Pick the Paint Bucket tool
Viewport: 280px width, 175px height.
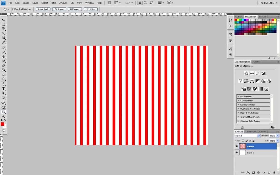pyautogui.click(x=4, y=70)
